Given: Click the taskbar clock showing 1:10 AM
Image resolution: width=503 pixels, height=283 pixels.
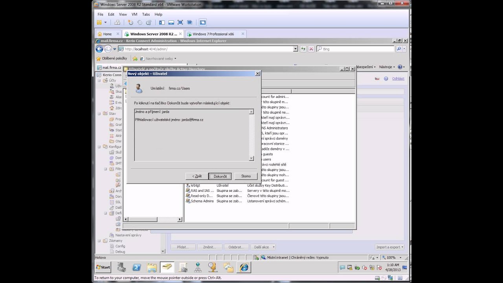Looking at the screenshot, I should coord(393,267).
